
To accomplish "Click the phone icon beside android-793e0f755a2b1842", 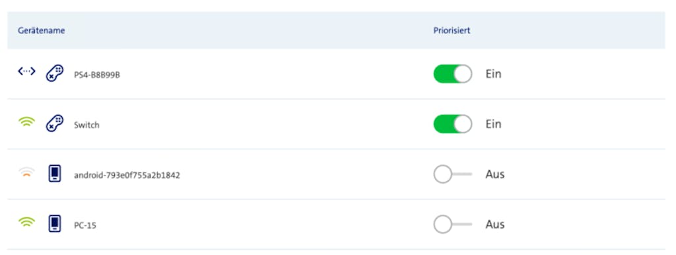I will (55, 174).
